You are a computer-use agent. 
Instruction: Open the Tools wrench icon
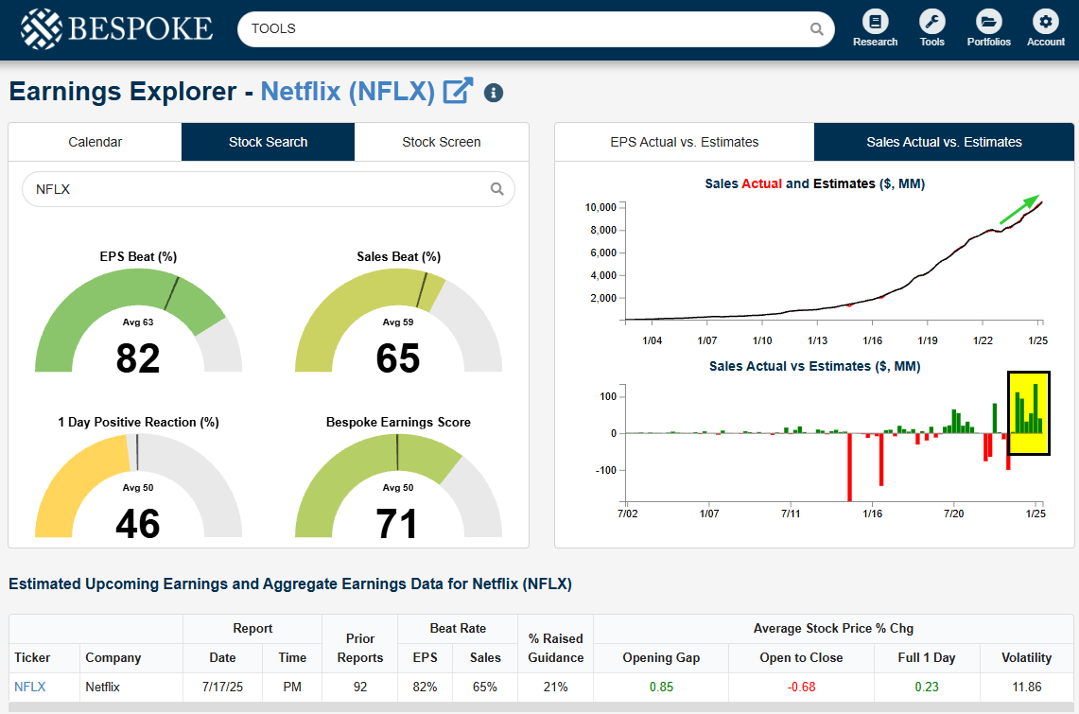tap(931, 22)
